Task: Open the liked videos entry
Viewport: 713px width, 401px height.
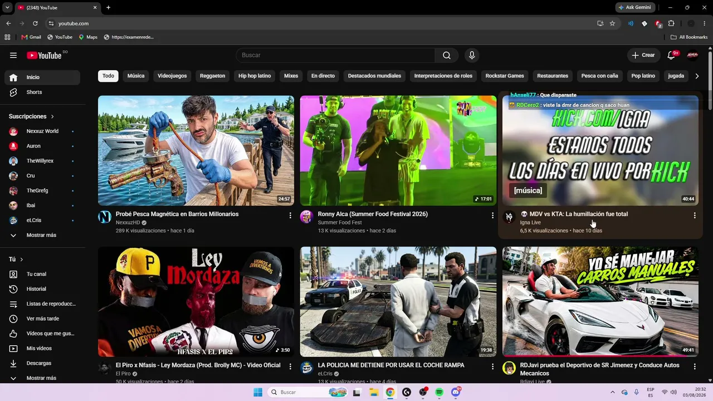Action: [42, 334]
